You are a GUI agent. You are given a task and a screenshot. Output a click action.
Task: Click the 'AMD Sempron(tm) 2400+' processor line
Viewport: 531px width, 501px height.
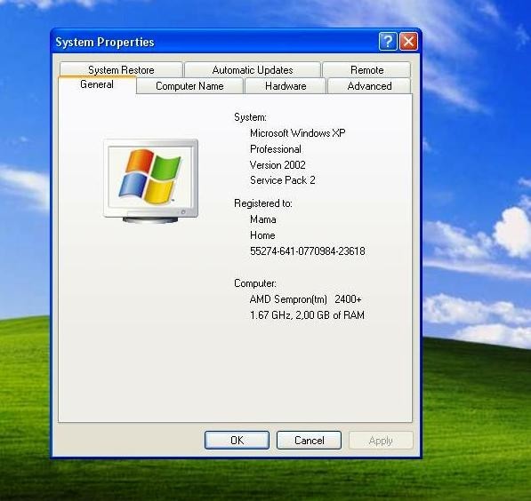305,299
